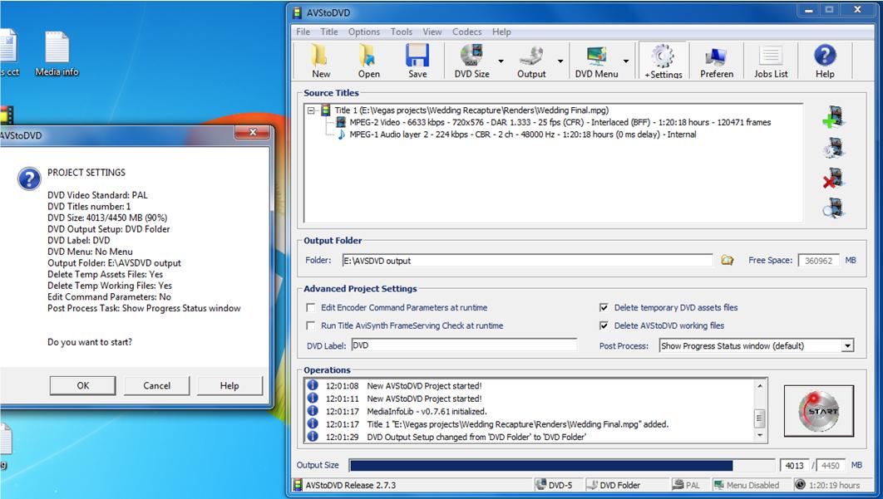Click the DVD-5 status bar indicator

coord(555,485)
